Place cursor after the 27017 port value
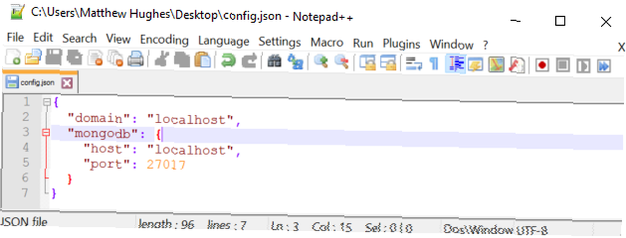Viewport: 626px width, 238px height. coord(186,165)
